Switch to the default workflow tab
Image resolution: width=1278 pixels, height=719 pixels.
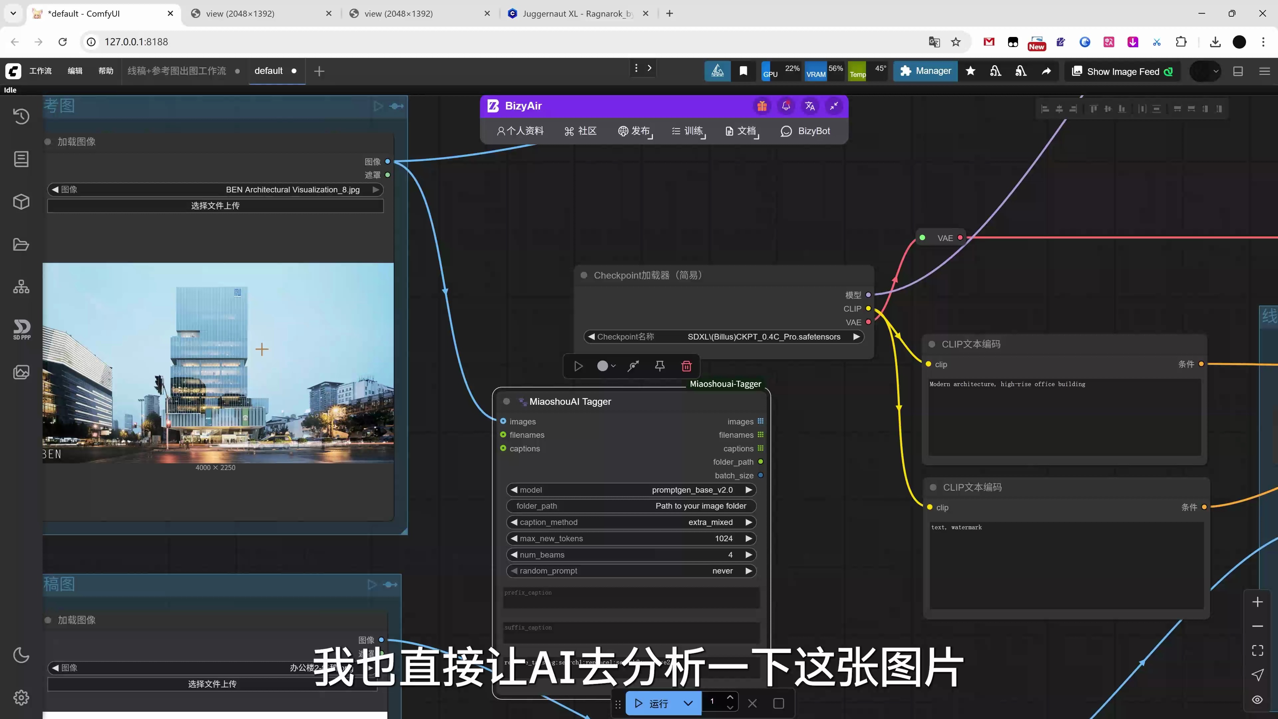269,71
